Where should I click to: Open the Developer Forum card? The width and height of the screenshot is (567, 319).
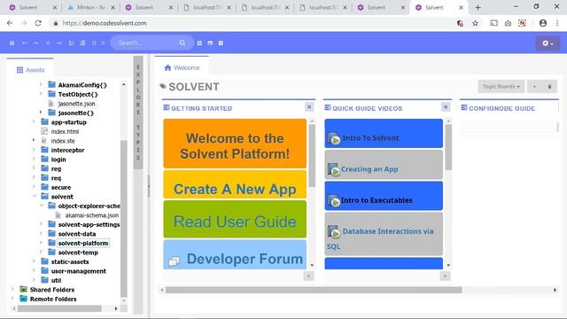pos(235,254)
